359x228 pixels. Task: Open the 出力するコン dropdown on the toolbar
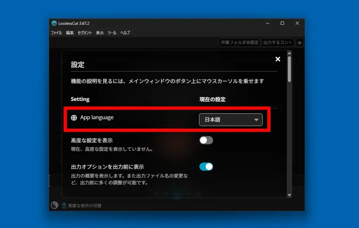278,42
